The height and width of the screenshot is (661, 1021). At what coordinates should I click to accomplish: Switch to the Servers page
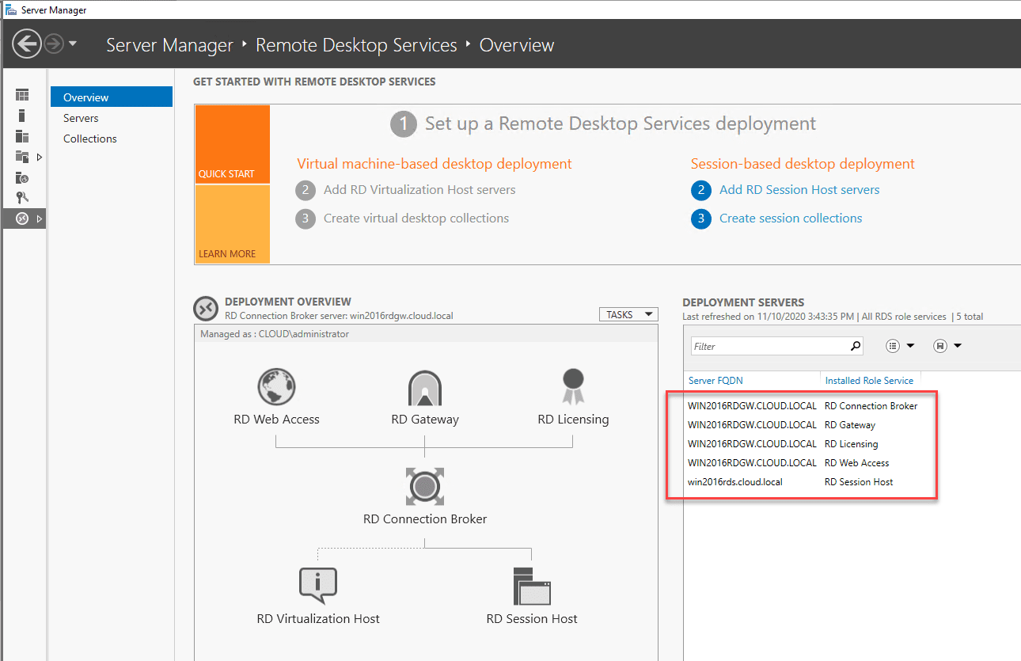(x=81, y=118)
